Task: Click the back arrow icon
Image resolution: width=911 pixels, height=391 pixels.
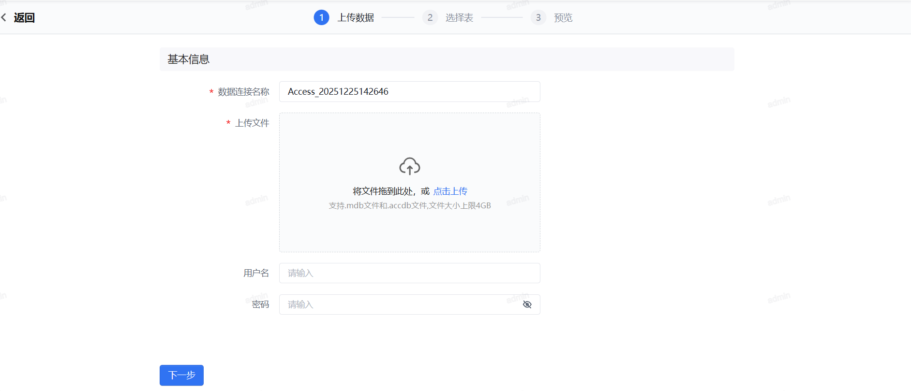Action: click(4, 18)
